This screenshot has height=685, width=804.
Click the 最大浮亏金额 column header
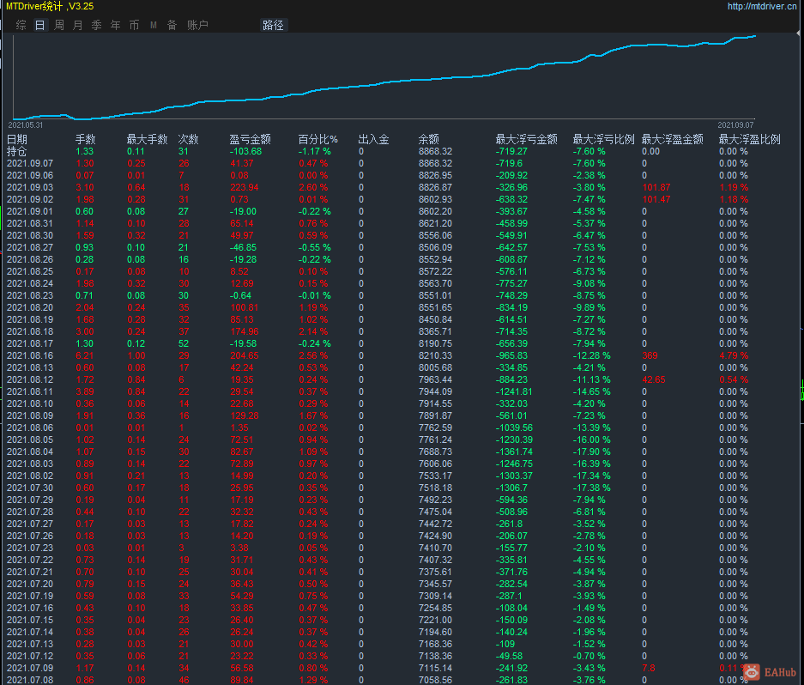tap(527, 139)
